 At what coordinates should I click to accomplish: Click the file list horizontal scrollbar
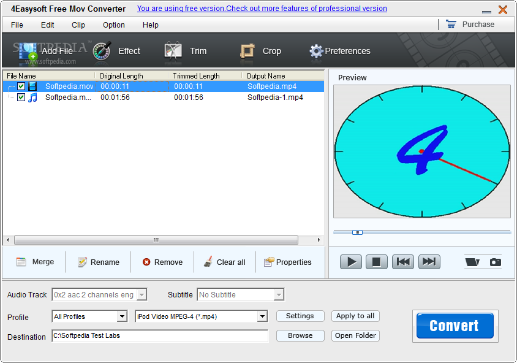pyautogui.click(x=156, y=240)
